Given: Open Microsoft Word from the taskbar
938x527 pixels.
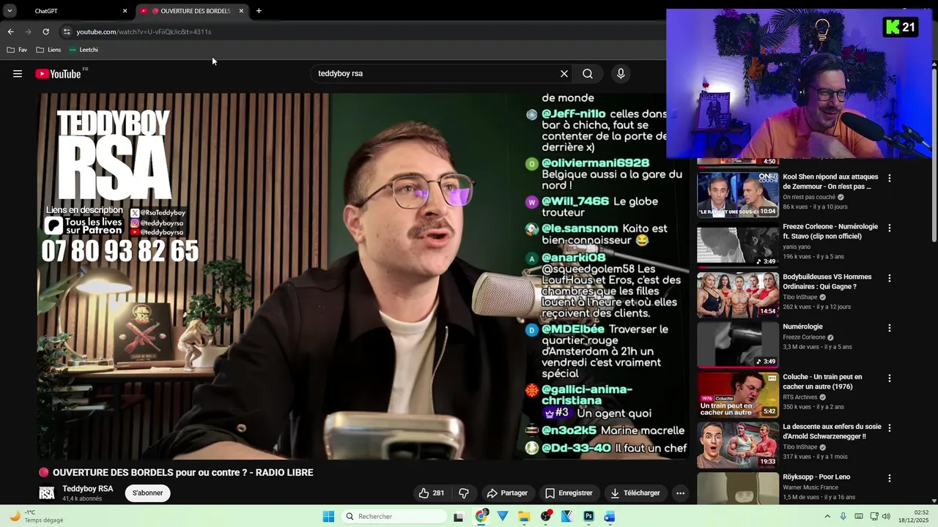Looking at the screenshot, I should (x=610, y=517).
